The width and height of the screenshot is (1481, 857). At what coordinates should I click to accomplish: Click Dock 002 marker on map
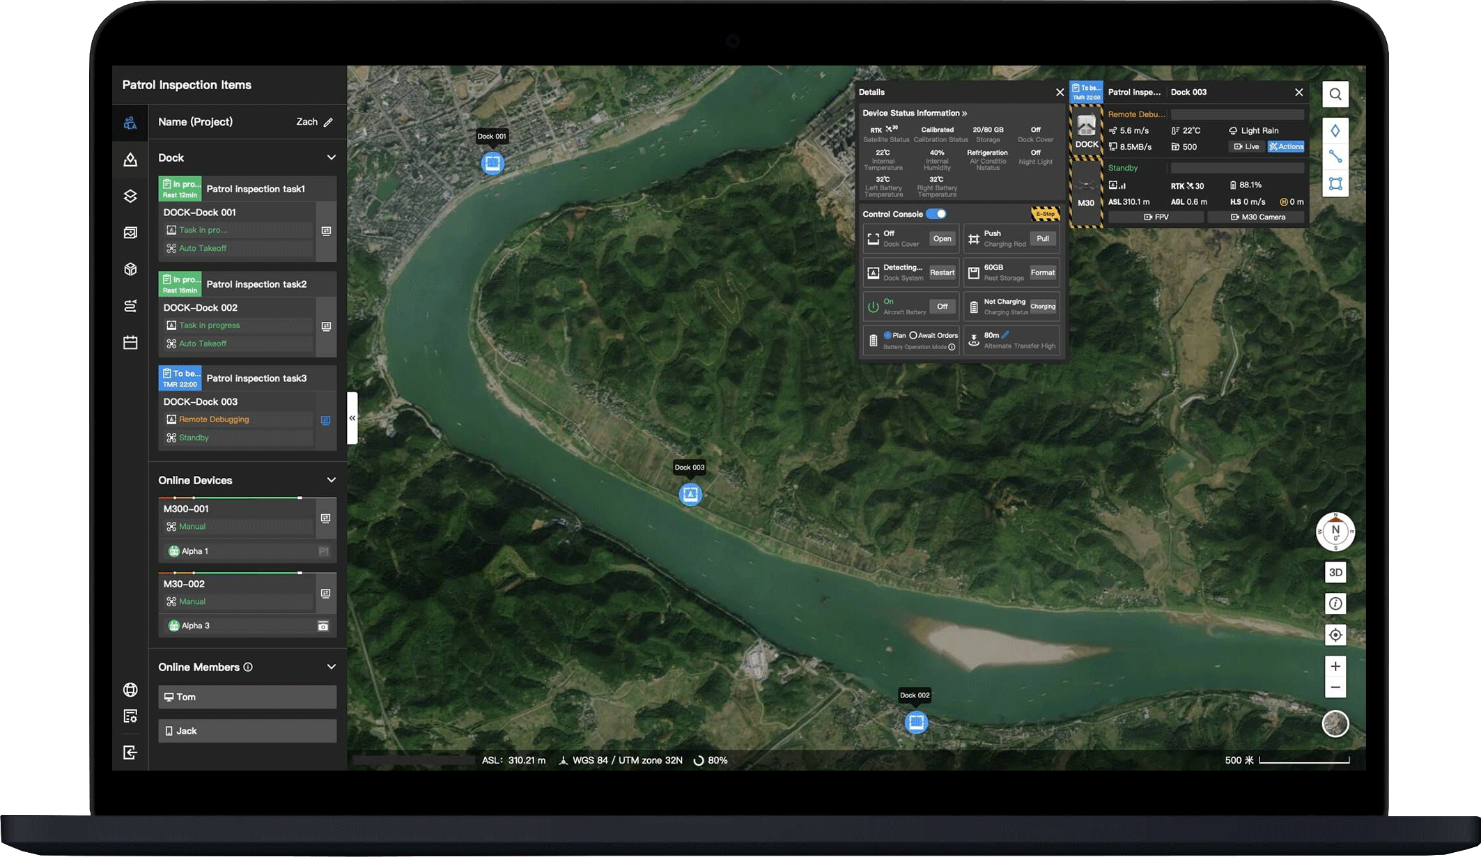pos(916,722)
